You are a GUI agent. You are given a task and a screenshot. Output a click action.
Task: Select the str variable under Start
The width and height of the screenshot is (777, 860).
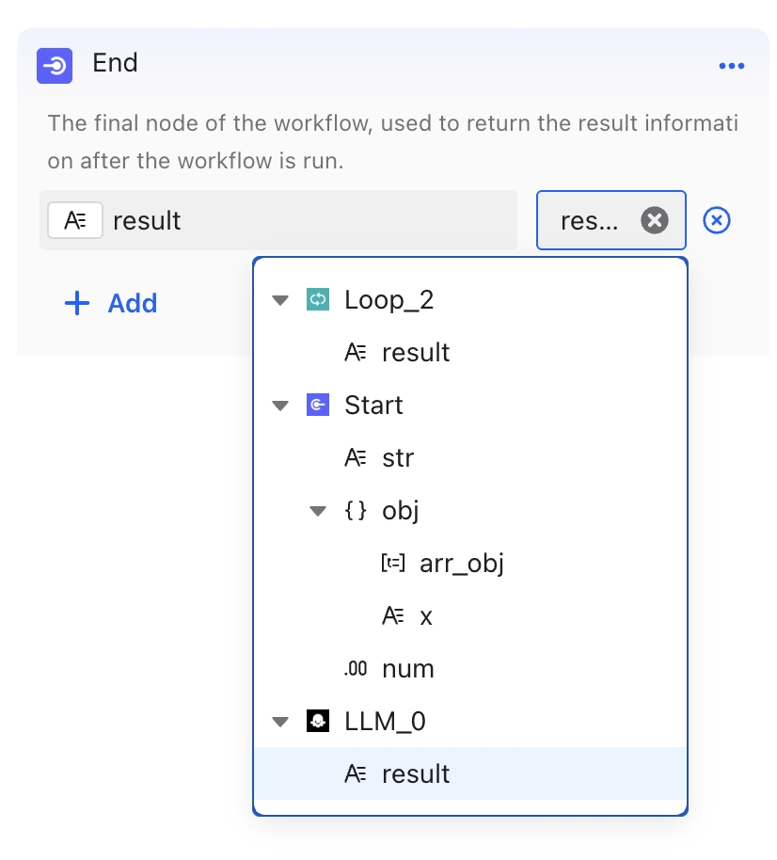tap(470, 457)
